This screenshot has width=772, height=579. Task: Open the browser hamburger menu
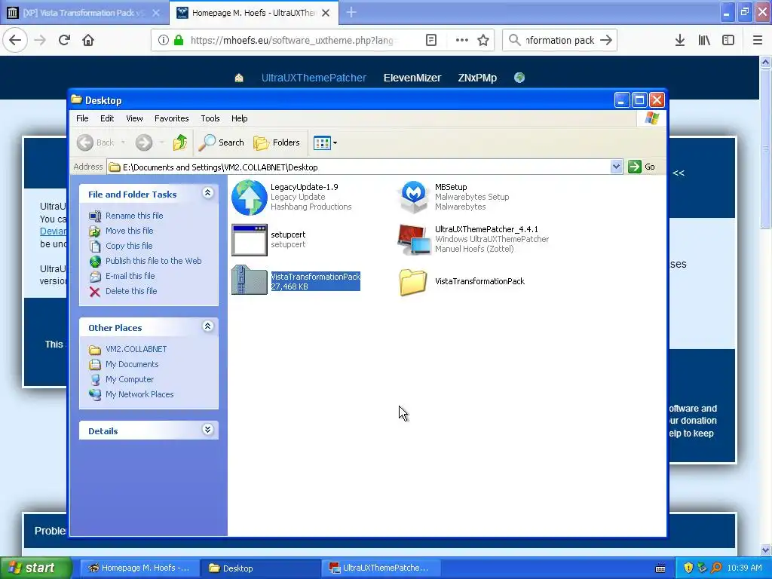coord(758,40)
